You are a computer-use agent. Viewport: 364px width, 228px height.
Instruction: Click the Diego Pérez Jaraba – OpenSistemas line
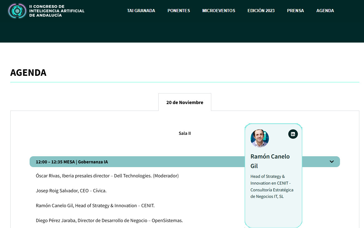[x=109, y=220]
